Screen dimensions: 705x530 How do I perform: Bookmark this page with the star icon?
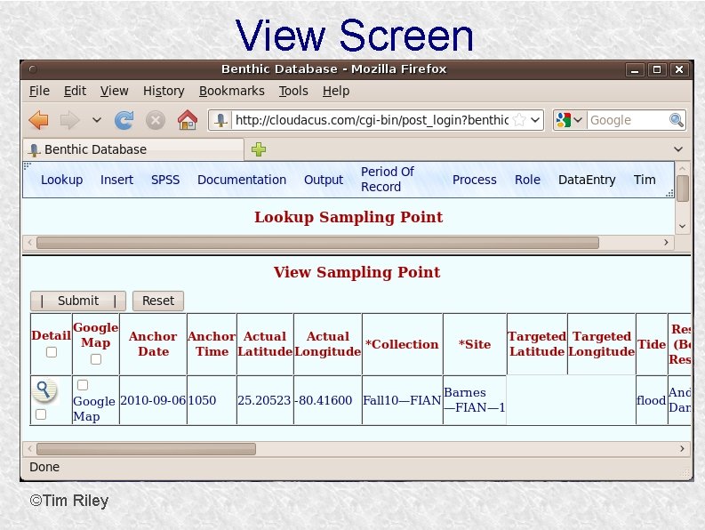(x=519, y=120)
